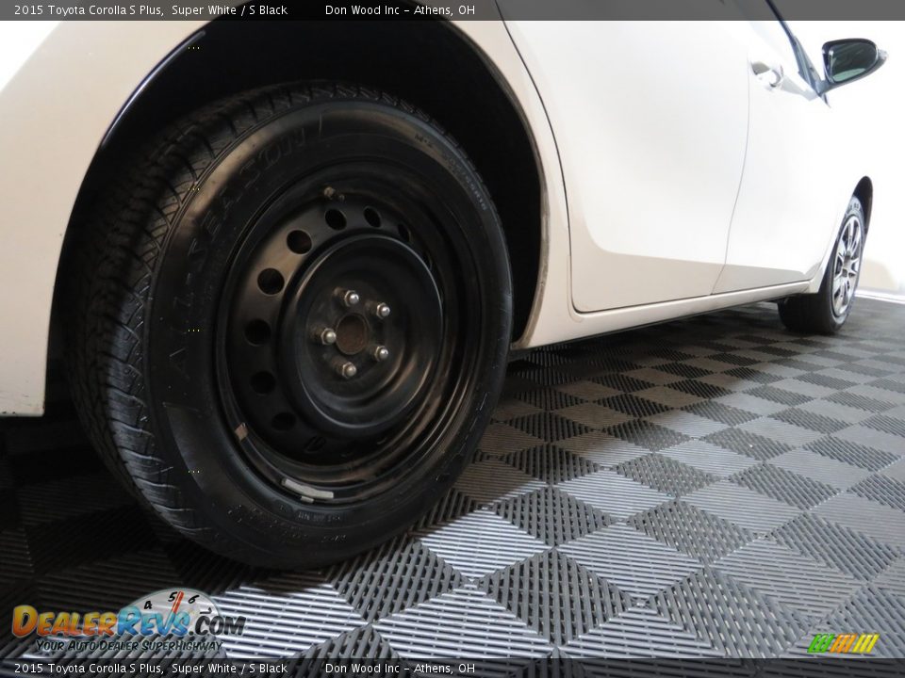Click the ".COM" suffix beside DealerRevs

point(221,626)
